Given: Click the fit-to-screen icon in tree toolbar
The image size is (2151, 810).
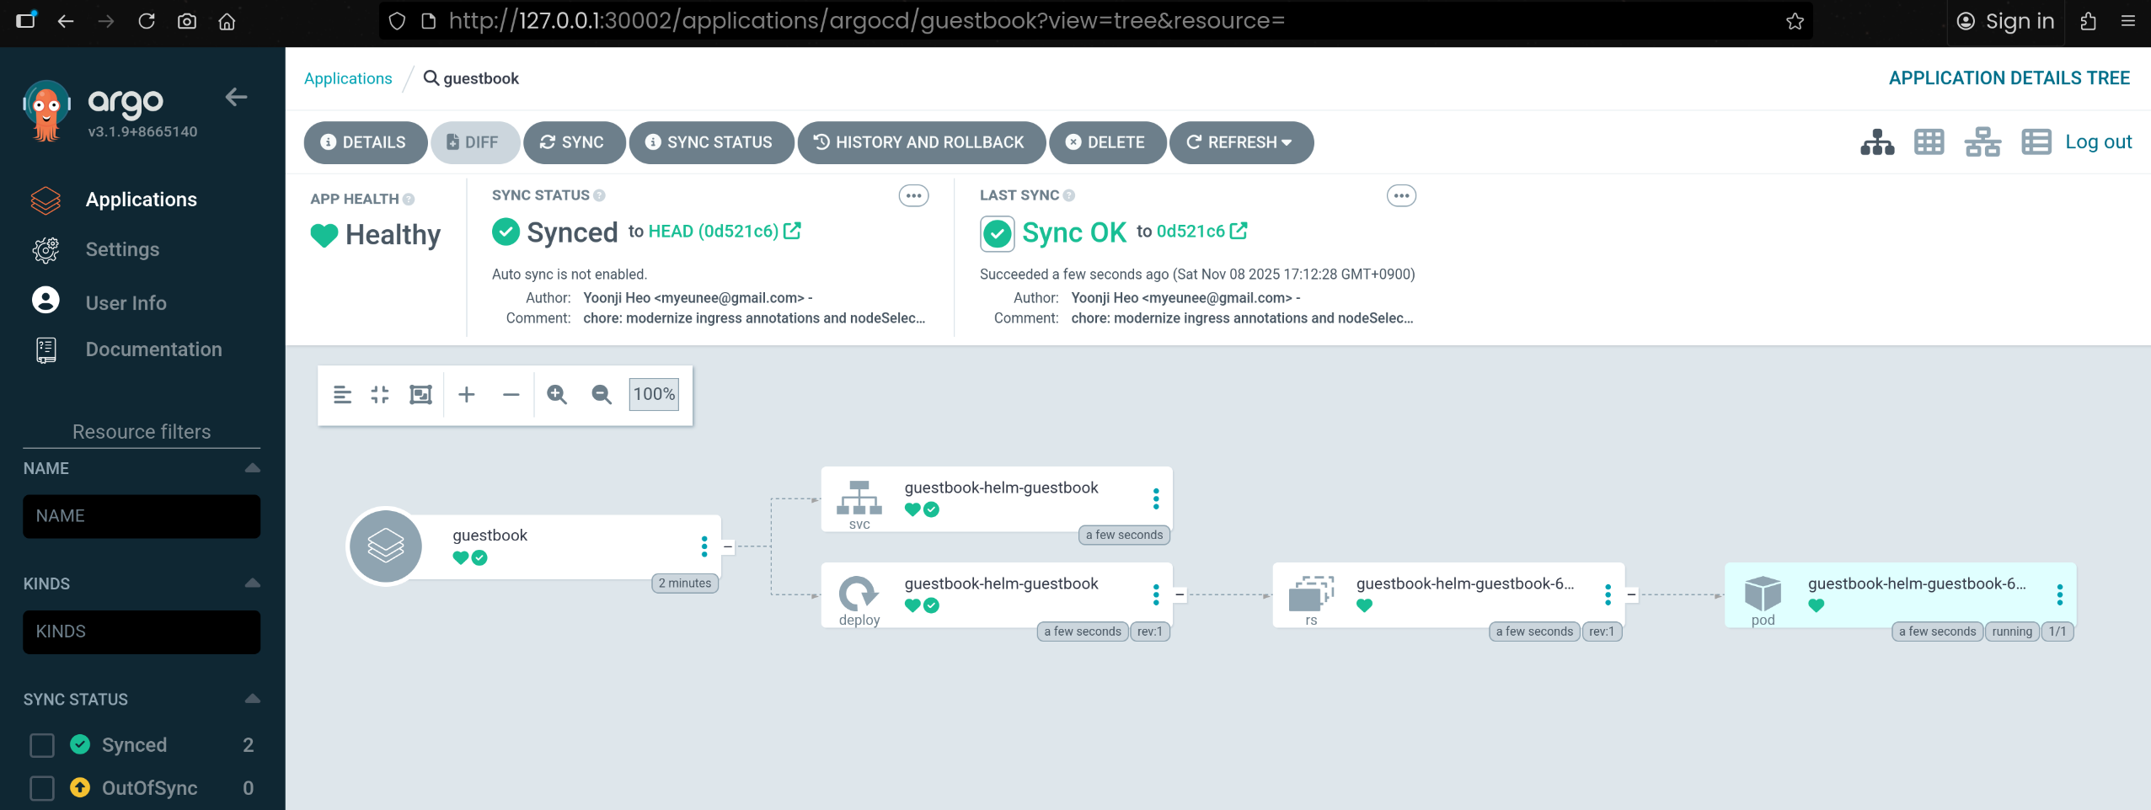Looking at the screenshot, I should (x=420, y=394).
